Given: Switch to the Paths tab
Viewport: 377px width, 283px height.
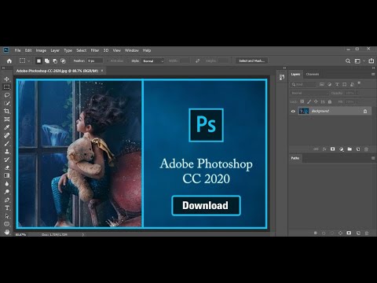Looking at the screenshot, I should (x=295, y=158).
